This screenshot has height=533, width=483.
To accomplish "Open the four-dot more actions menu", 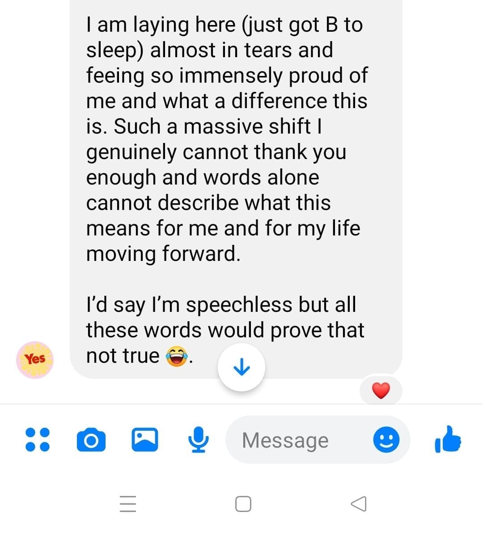I will point(38,440).
